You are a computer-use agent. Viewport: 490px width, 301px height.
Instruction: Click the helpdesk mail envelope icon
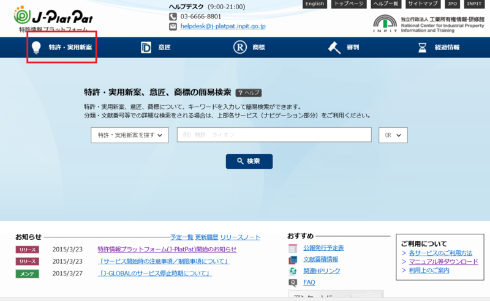173,26
